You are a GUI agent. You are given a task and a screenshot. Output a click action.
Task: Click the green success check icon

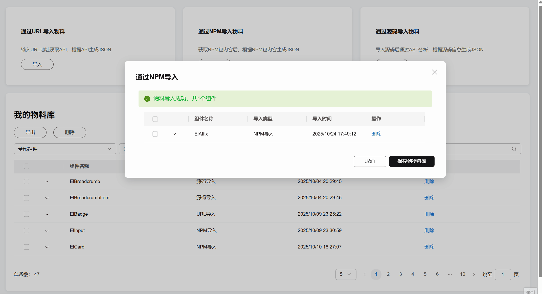[x=147, y=99]
